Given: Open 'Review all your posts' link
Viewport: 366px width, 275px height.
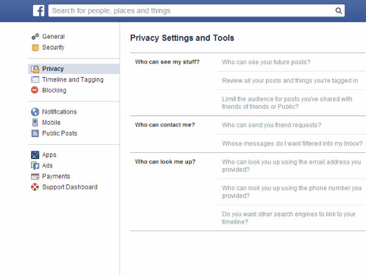Looking at the screenshot, I should [x=290, y=81].
